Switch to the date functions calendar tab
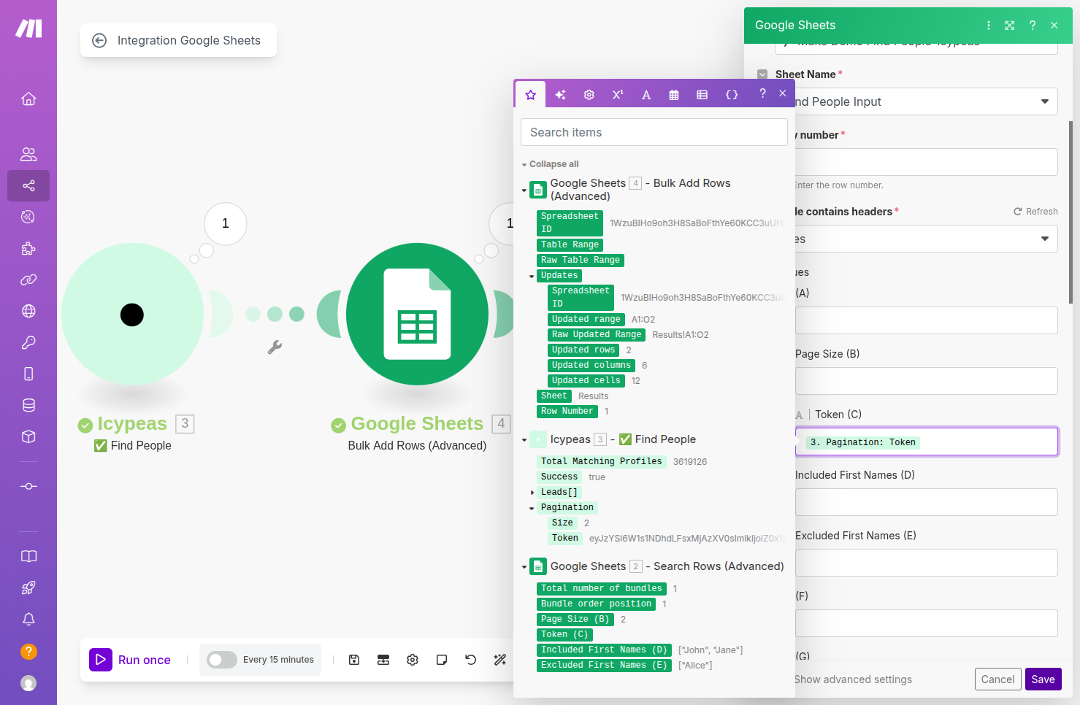Viewport: 1080px width, 705px height. click(674, 95)
